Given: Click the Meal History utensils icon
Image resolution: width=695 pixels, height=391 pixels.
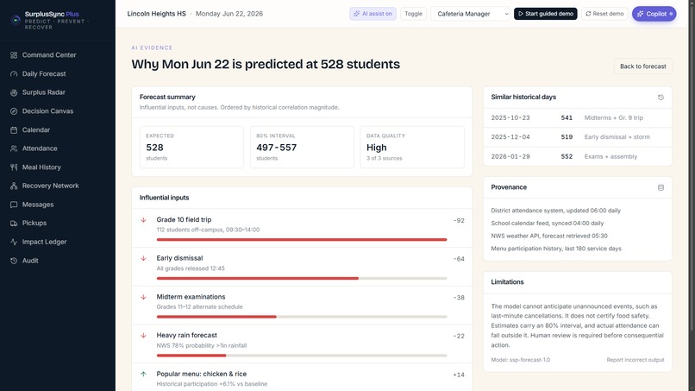Looking at the screenshot, I should 14,167.
